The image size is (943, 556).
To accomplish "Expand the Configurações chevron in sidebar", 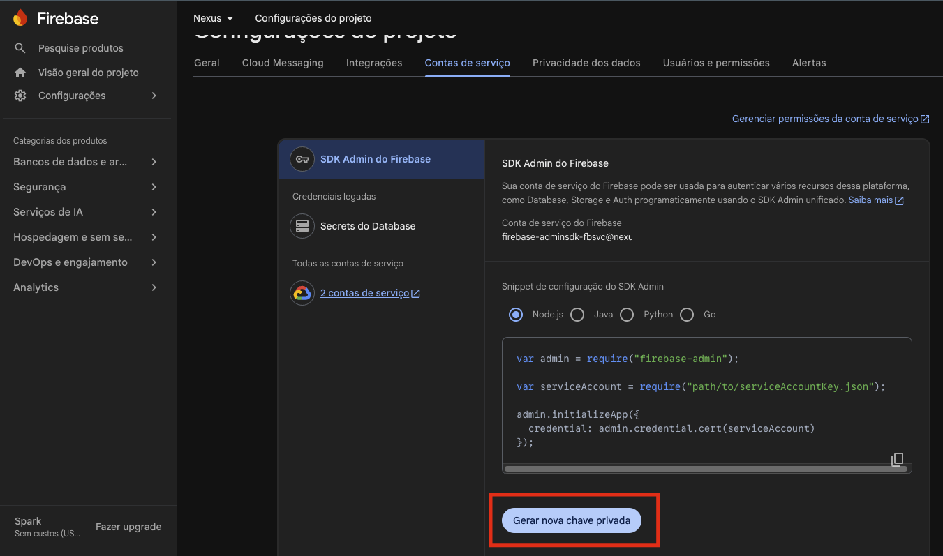I will pos(154,96).
